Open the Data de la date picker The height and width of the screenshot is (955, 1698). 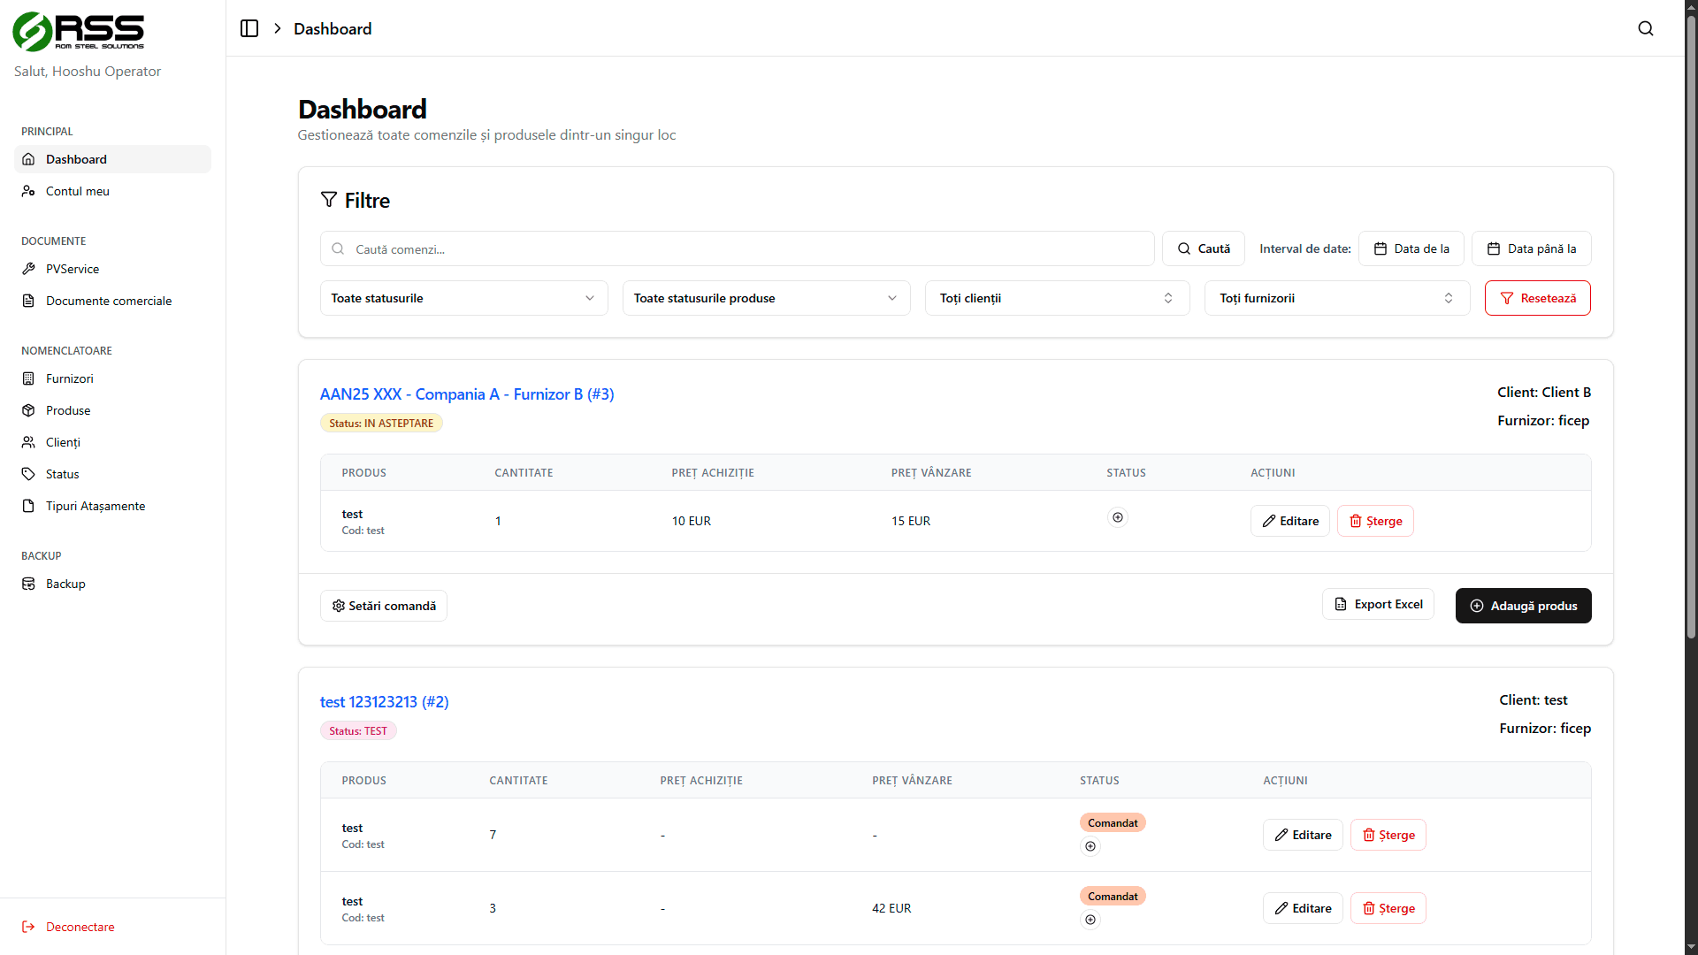(1411, 248)
